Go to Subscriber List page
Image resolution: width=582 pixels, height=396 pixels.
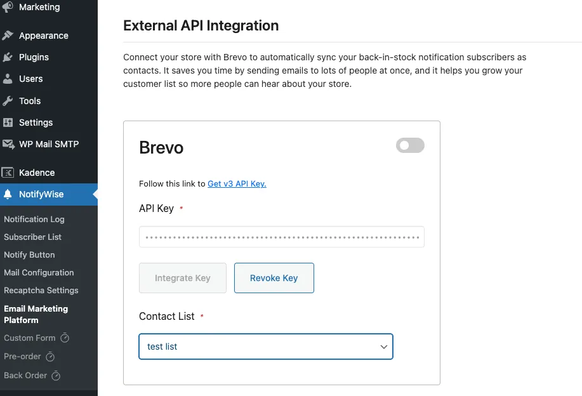click(x=33, y=237)
